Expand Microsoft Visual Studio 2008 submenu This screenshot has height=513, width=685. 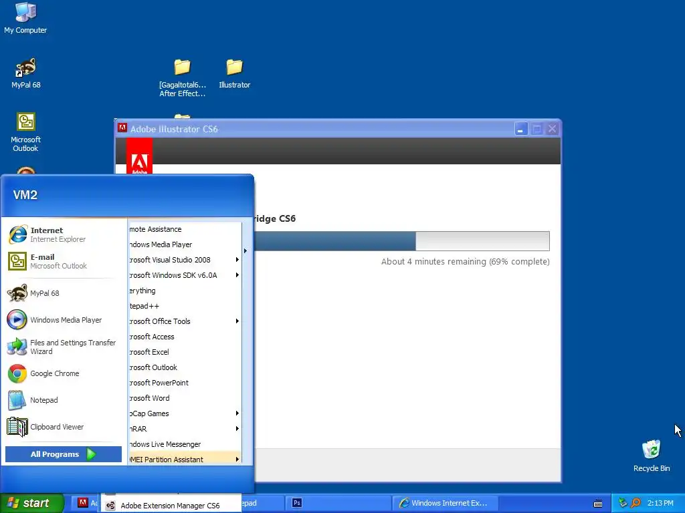pos(185,260)
